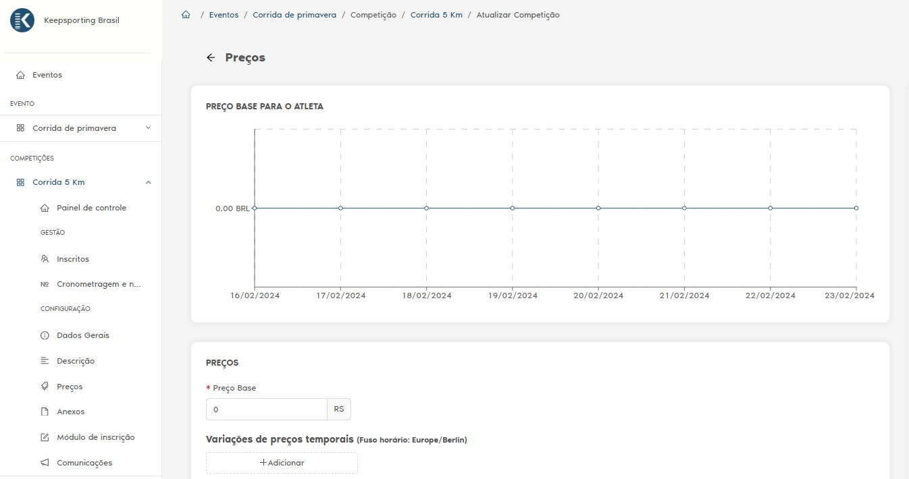Expand the Corrida de primavera dropdown
Screen dimensions: 909x479
(x=148, y=128)
